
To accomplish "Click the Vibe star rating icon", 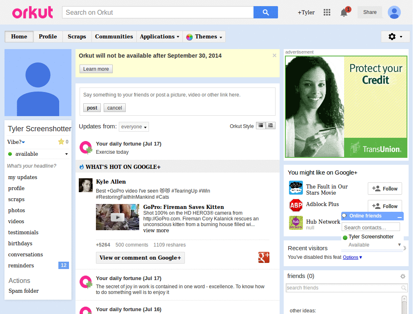I will [61, 142].
